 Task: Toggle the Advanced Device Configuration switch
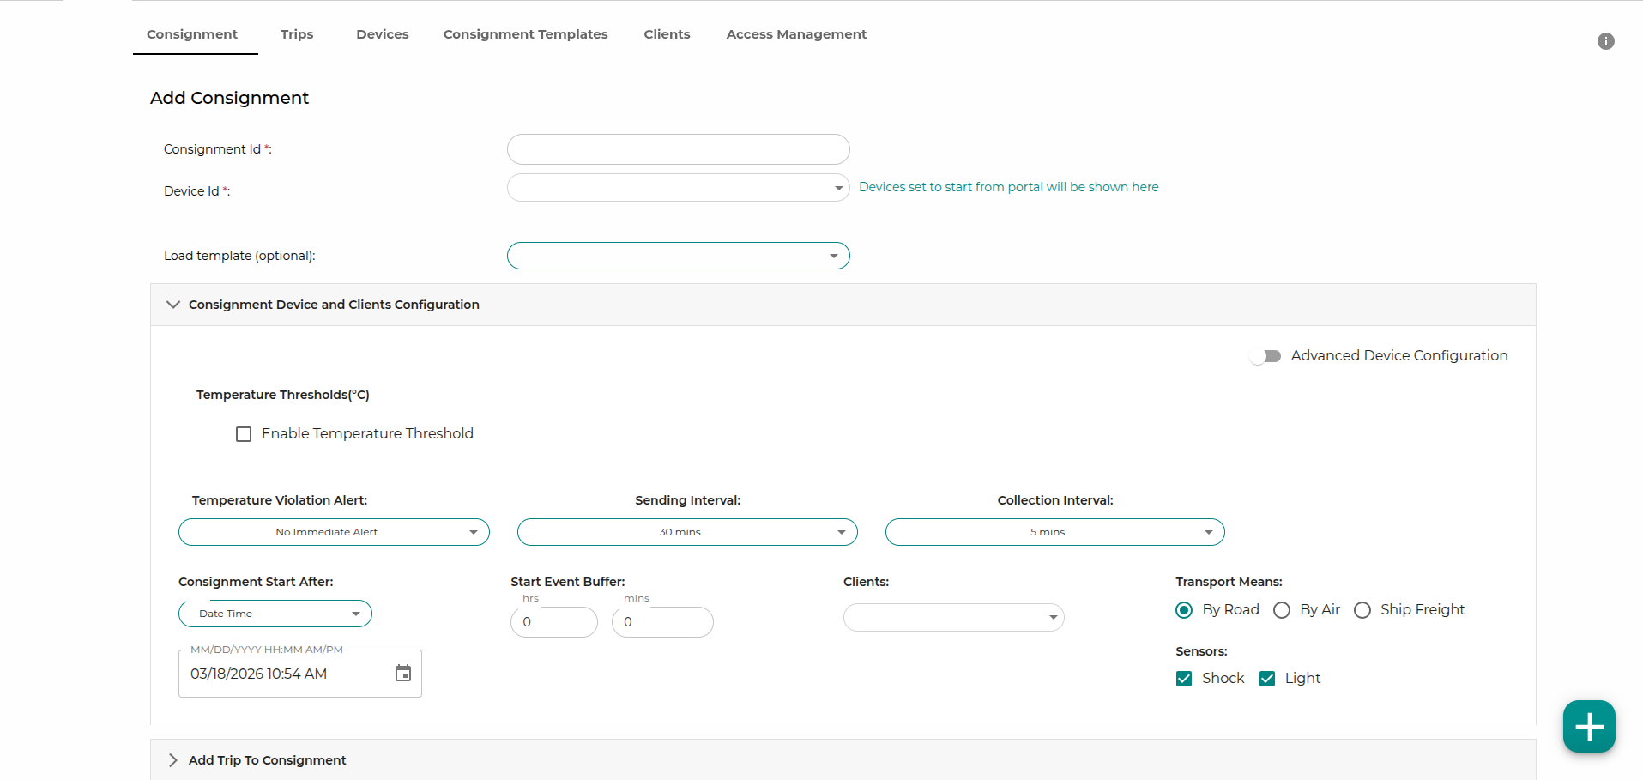[1265, 356]
